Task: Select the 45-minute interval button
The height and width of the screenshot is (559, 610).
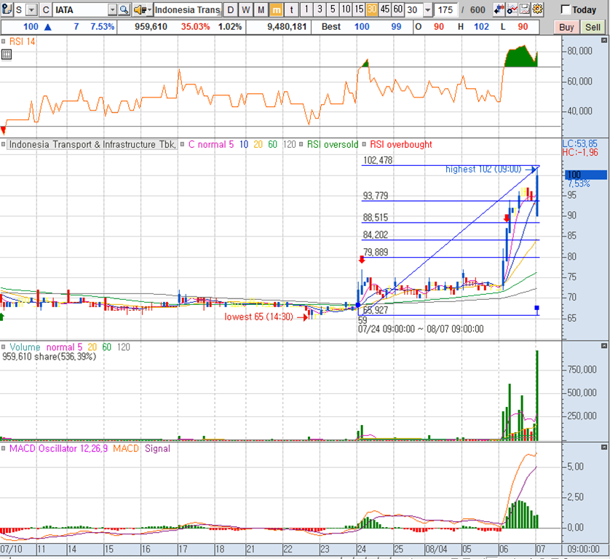Action: tap(385, 9)
